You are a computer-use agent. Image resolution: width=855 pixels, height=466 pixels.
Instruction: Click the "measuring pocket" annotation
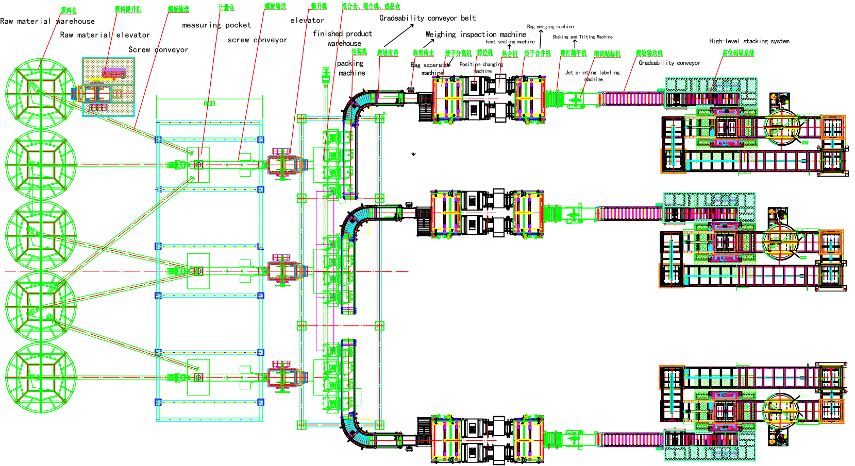pos(216,25)
